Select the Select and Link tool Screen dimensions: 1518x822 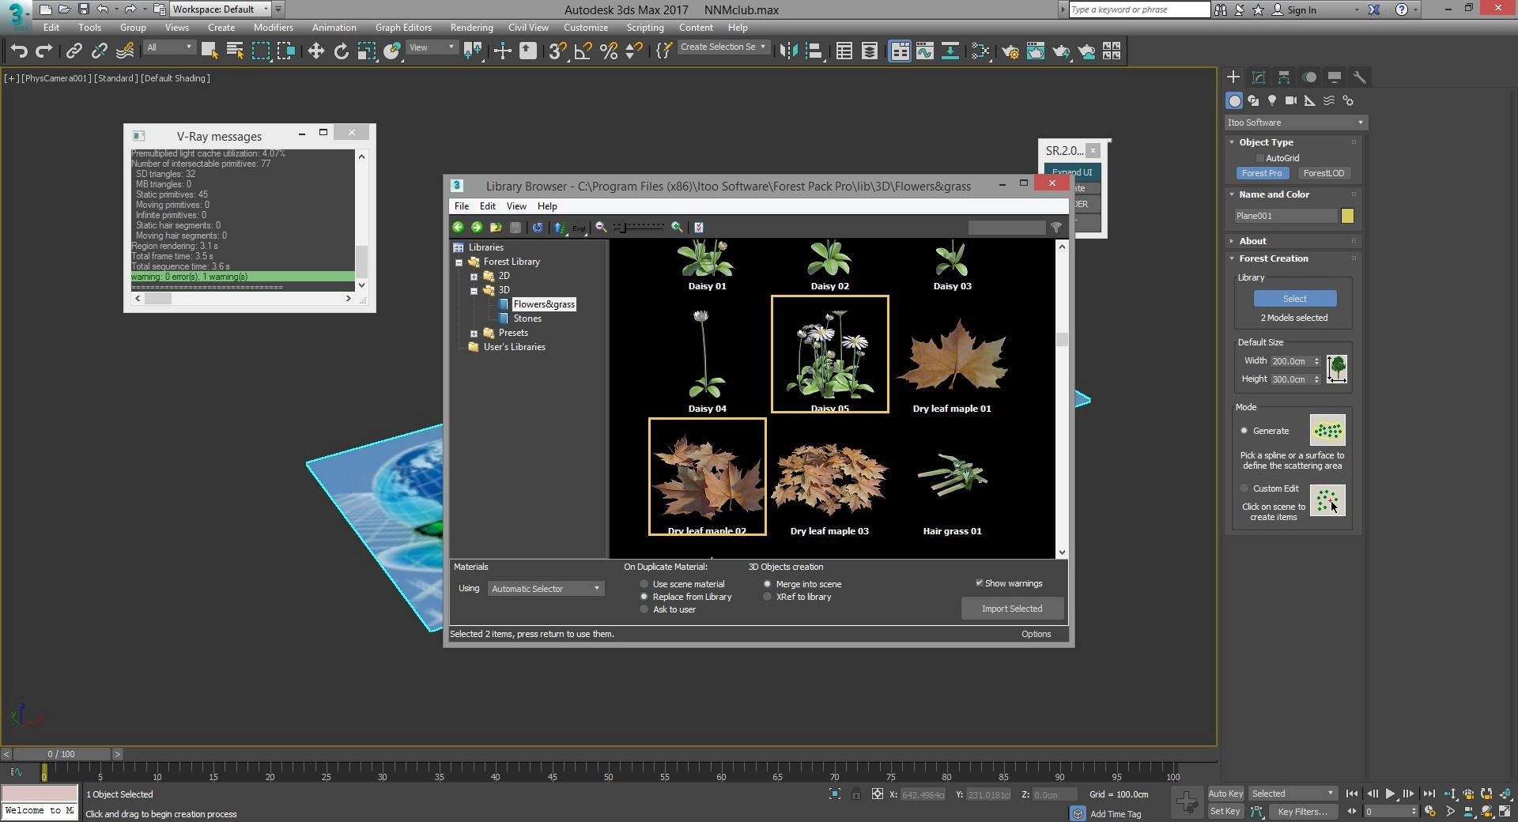[x=74, y=51]
